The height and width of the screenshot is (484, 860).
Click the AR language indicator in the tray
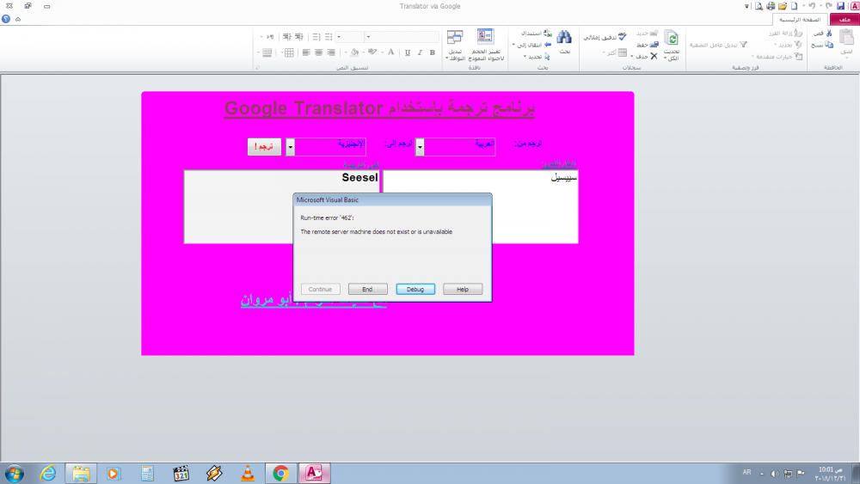[747, 473]
